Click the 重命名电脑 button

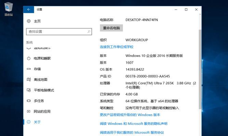coord(111,28)
